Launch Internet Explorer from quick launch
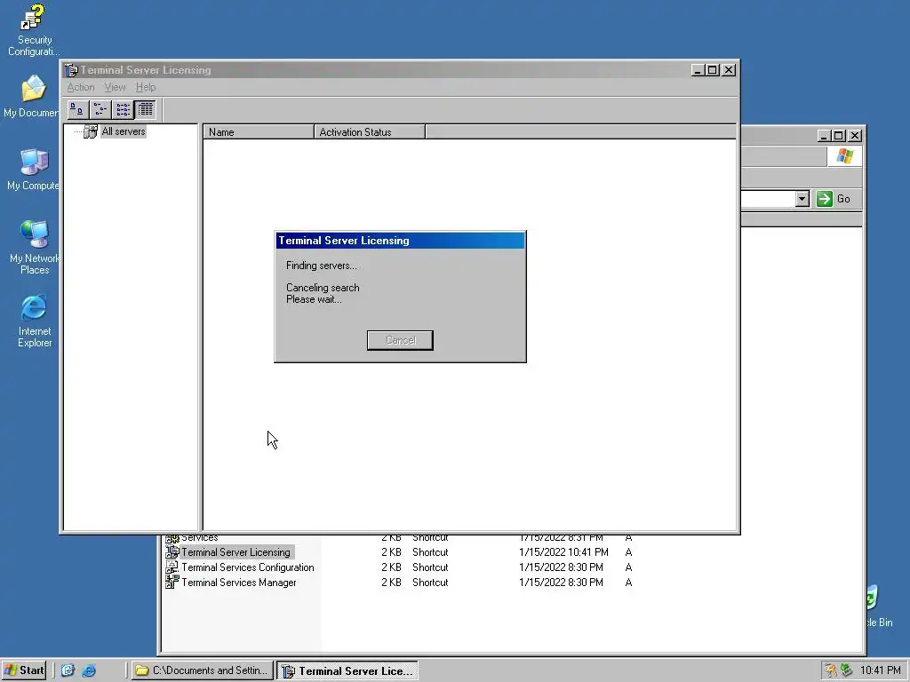 tap(89, 670)
